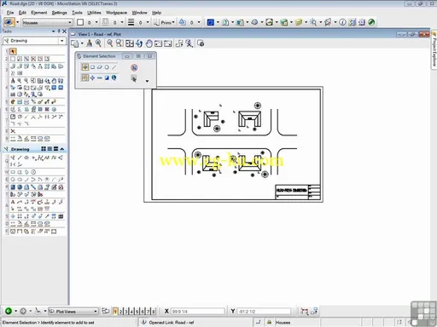The height and width of the screenshot is (327, 437).
Task: Select Circle selection method in Element Selection
Action: tap(107, 67)
